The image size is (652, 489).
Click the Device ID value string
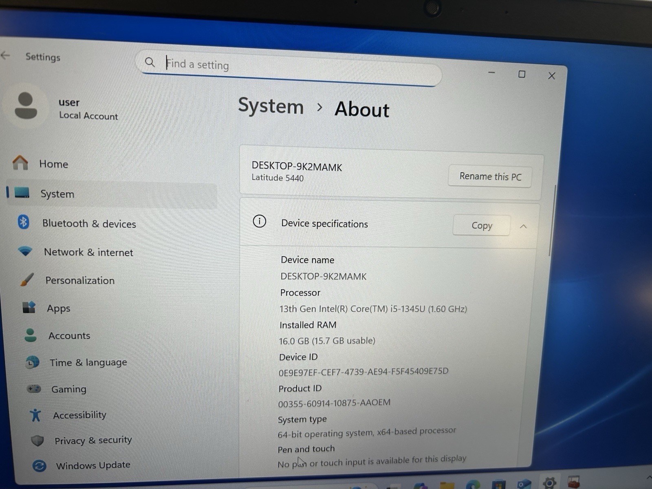[363, 372]
